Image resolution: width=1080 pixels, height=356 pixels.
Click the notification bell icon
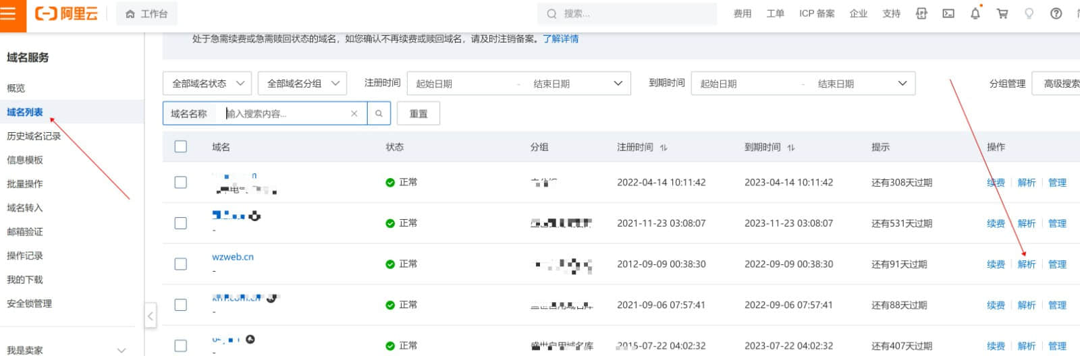point(975,13)
